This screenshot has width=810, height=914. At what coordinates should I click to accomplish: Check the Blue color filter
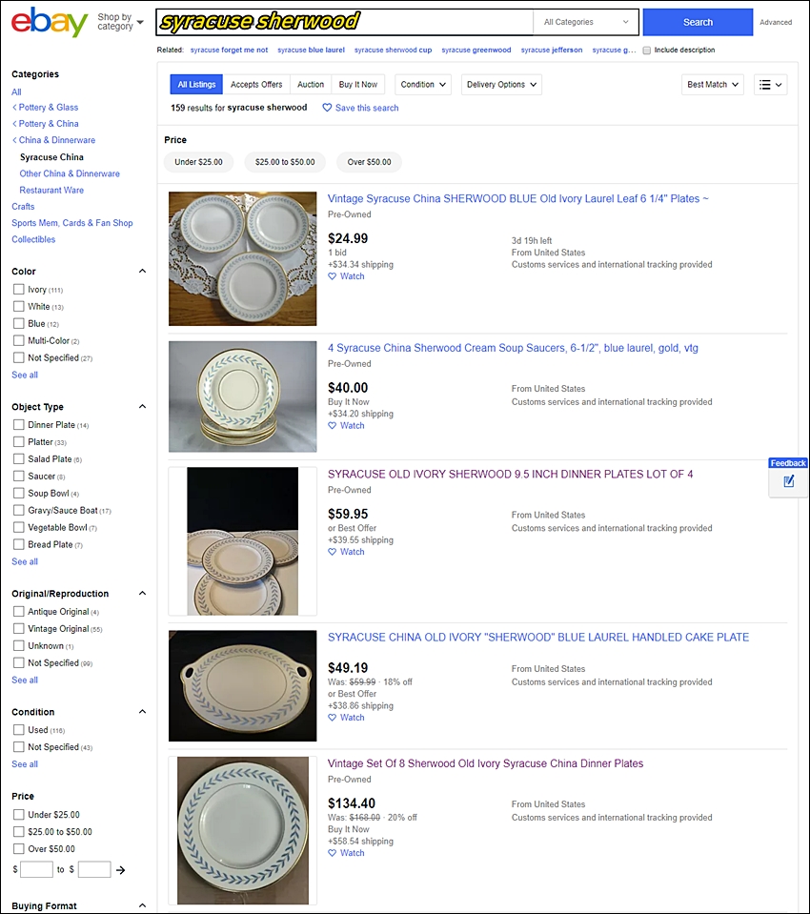[x=19, y=323]
